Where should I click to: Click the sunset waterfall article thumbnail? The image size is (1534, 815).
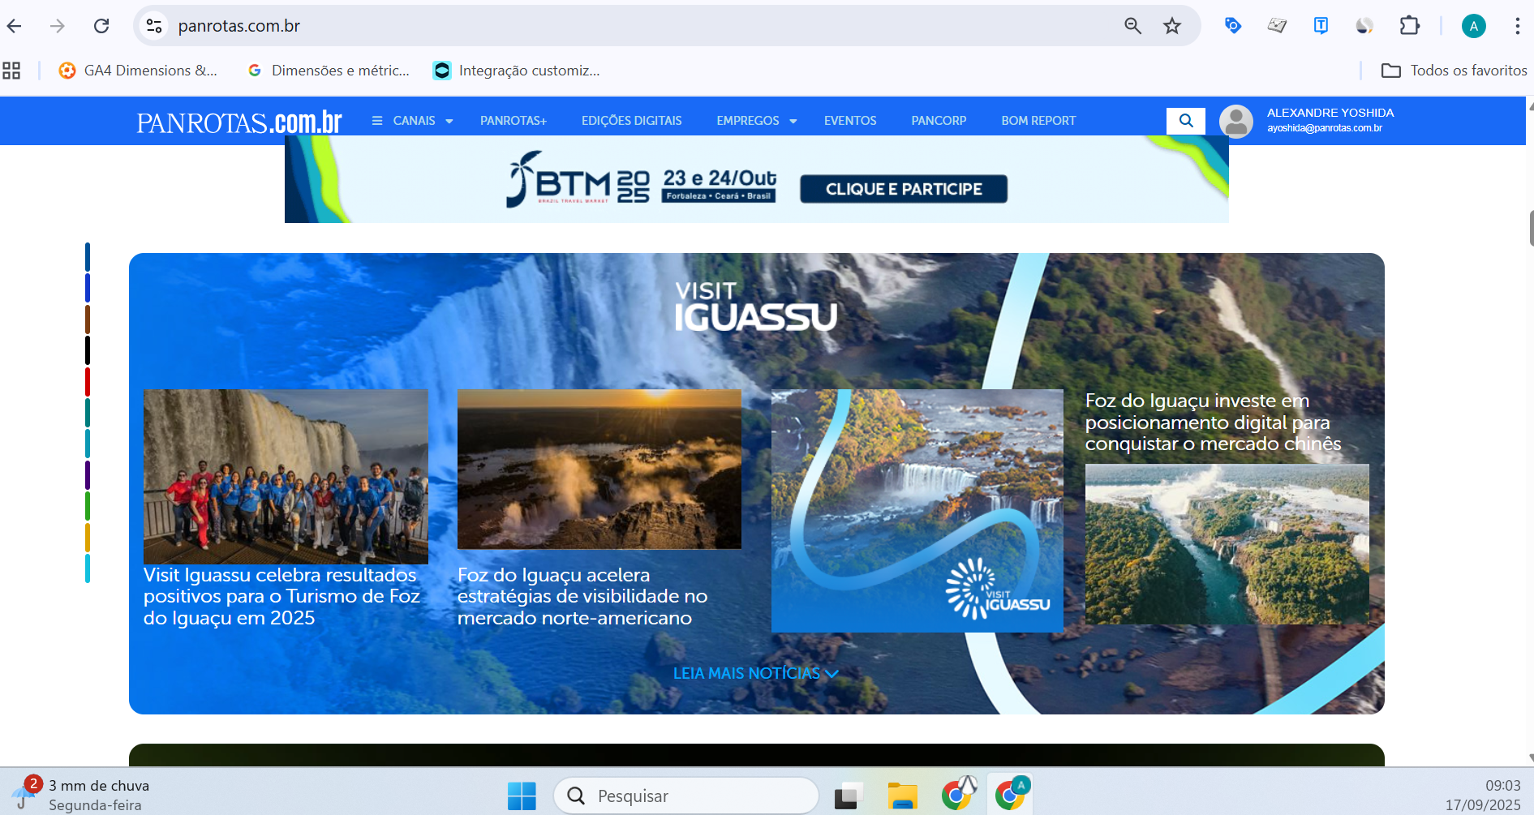(599, 469)
